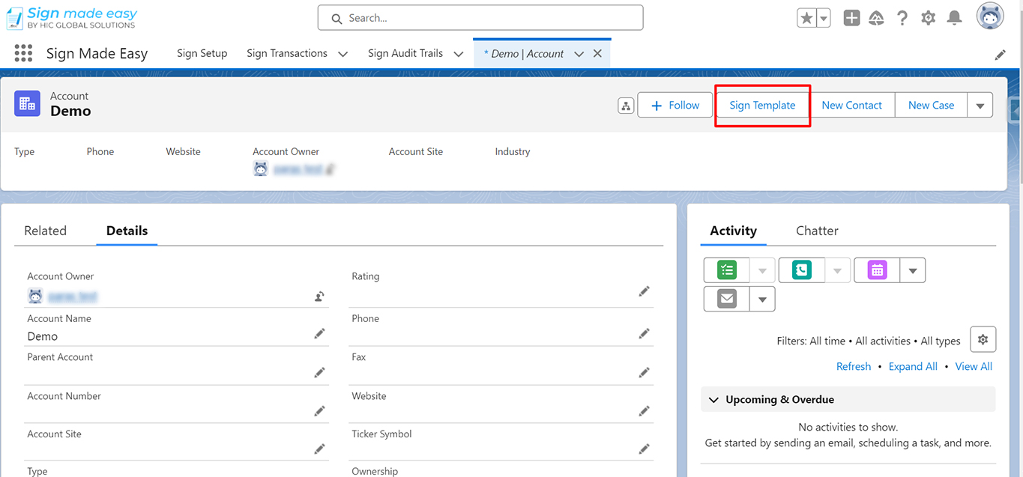Expand the Sign Audit Trails tab chevron
The image size is (1023, 477).
click(459, 54)
